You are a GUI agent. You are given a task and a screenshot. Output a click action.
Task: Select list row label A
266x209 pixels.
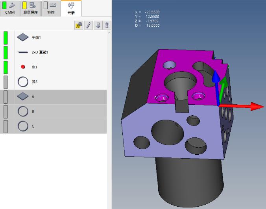[x=33, y=97]
